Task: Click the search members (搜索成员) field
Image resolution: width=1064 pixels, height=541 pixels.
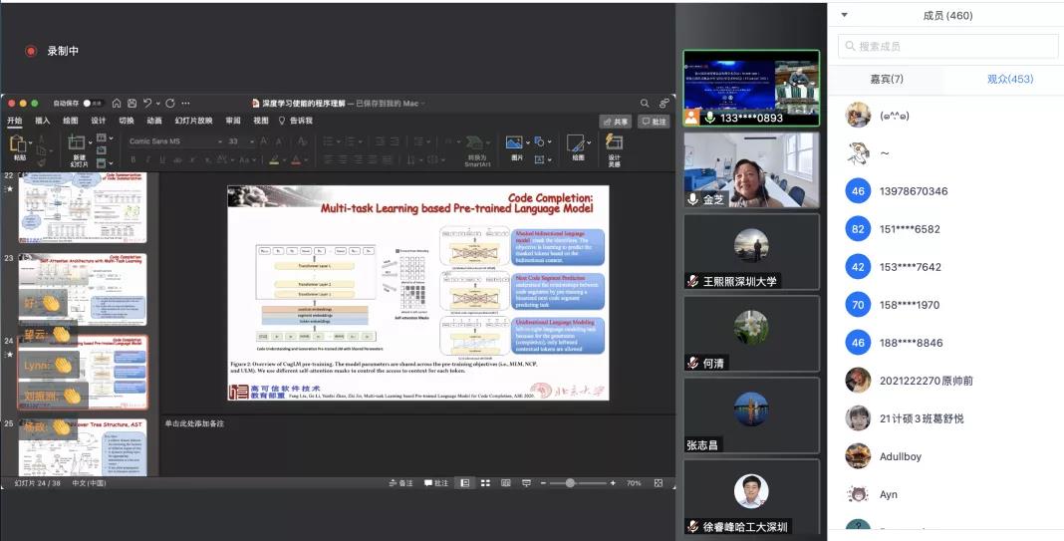Action: (947, 46)
